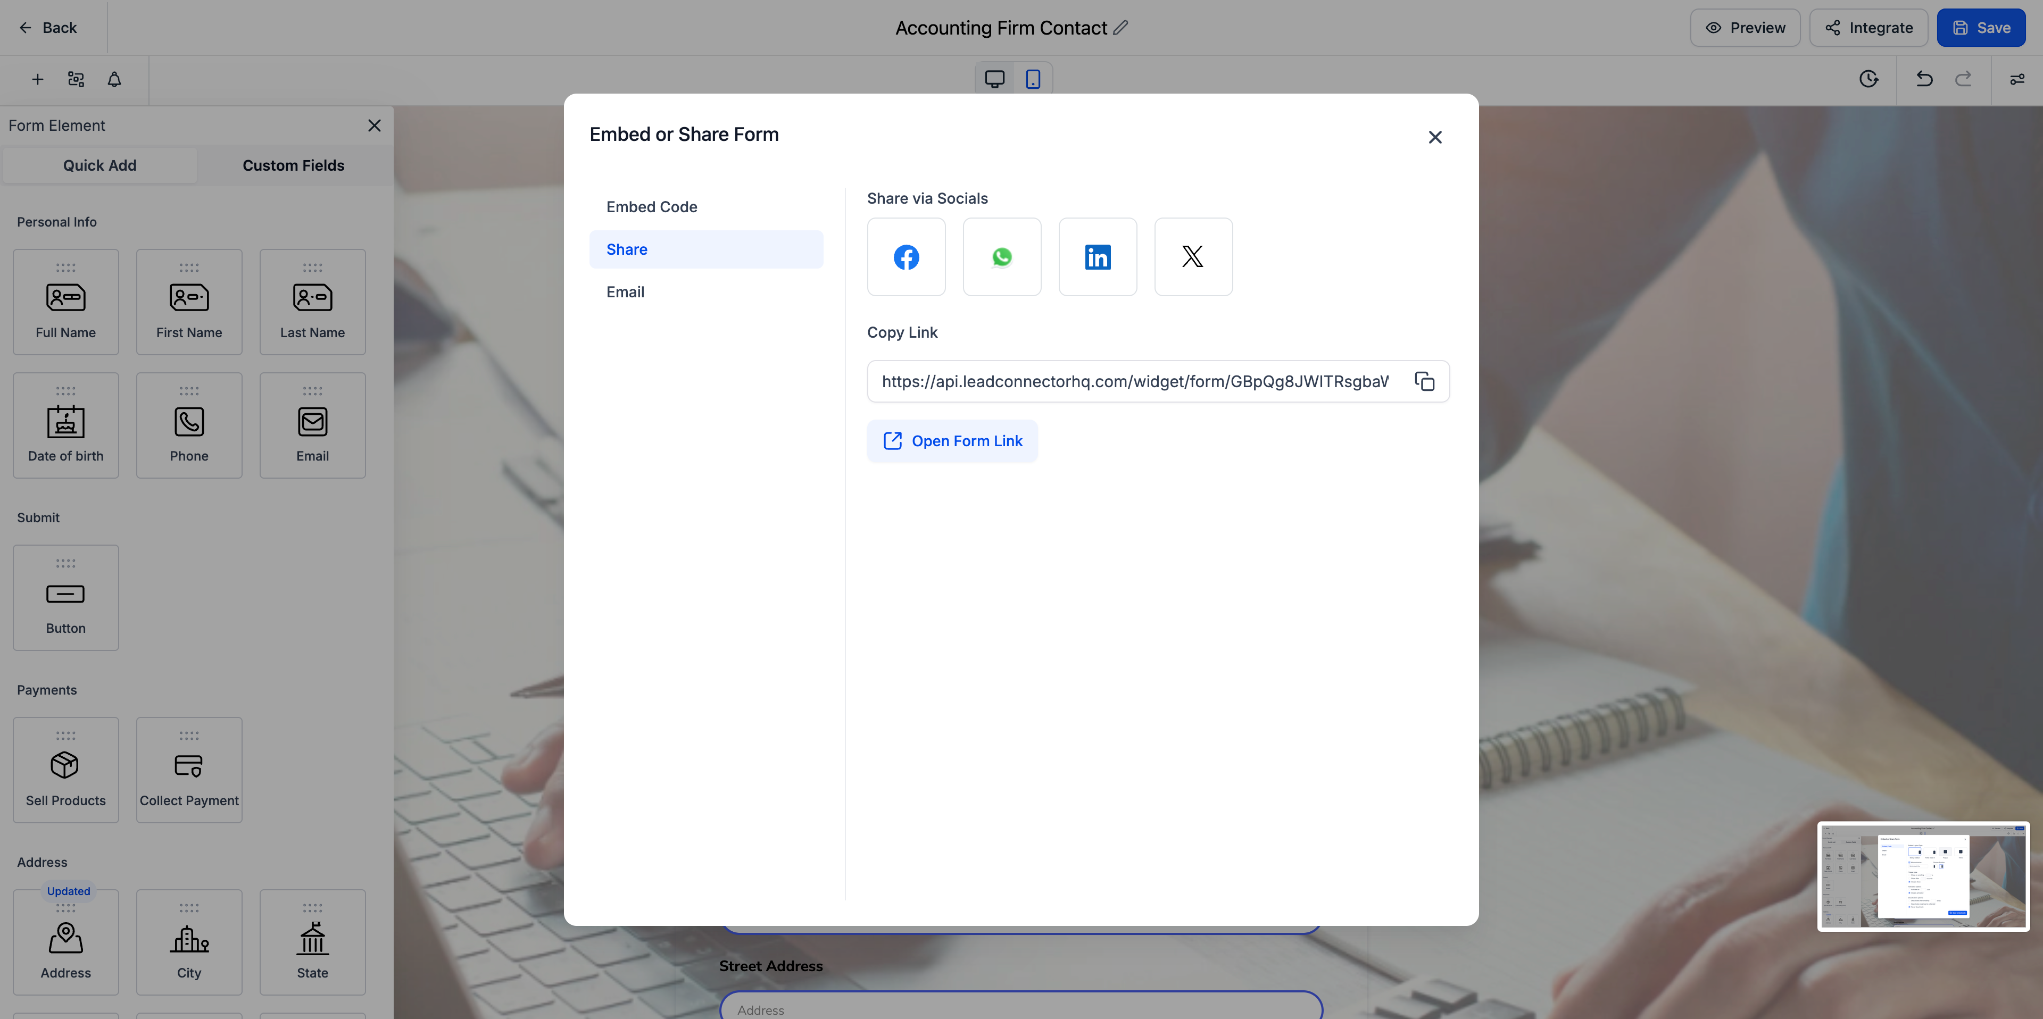Add the Email field element
This screenshot has width=2043, height=1019.
(x=312, y=426)
